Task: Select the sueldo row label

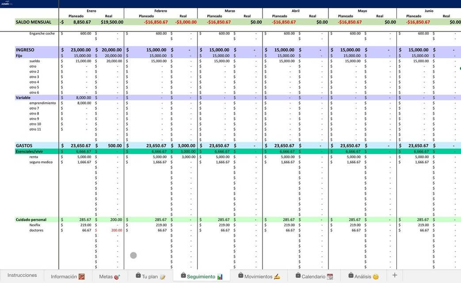Action: tap(34, 61)
